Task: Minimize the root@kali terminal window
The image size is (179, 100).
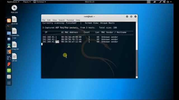Action: [127, 17]
